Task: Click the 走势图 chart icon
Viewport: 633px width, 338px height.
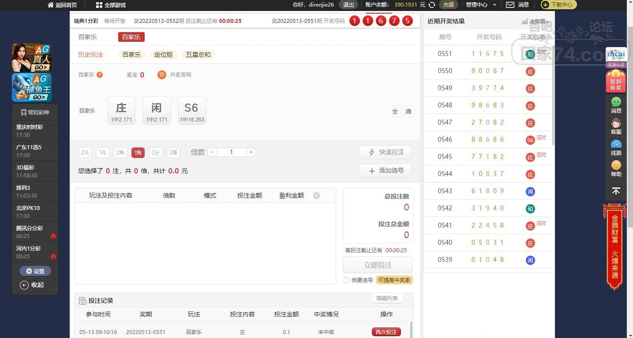Action: [524, 21]
